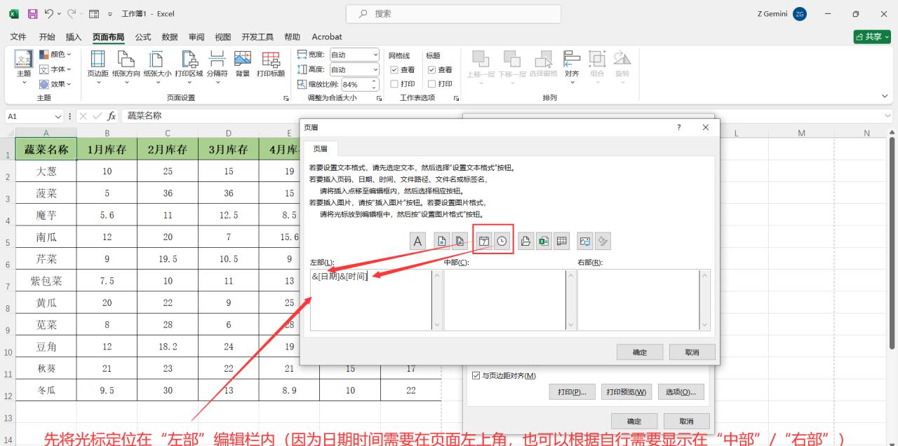This screenshot has width=898, height=446.
Task: Insert total page count in header dialog
Action: tap(459, 241)
